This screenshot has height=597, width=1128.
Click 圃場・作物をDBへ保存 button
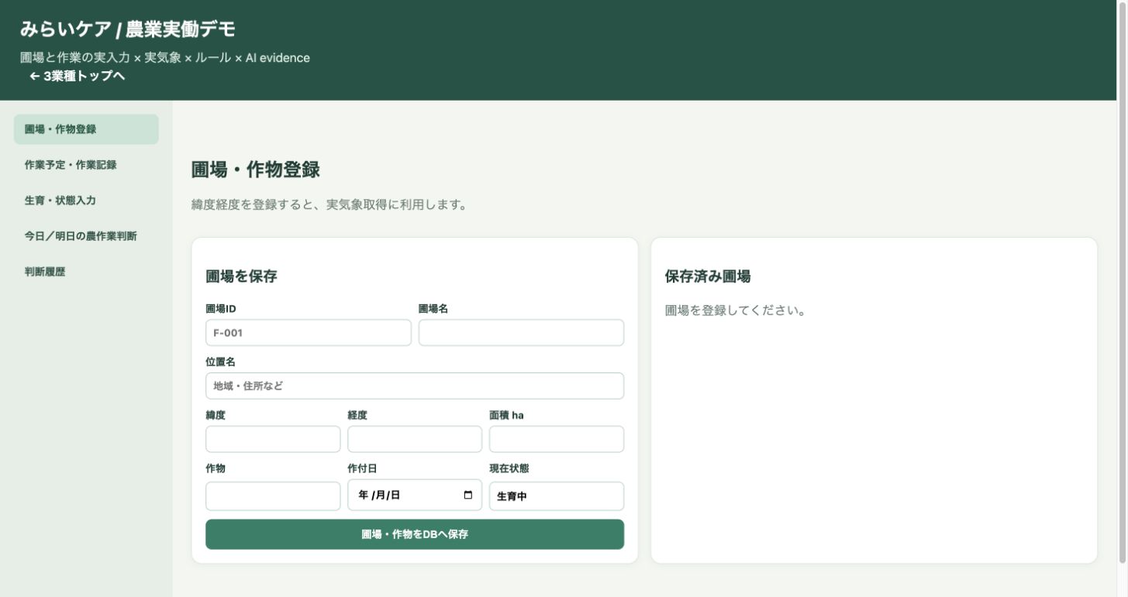pos(415,534)
